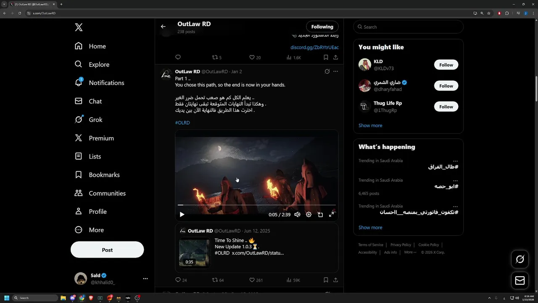Open options dots for #طال_الفراق trend
The width and height of the screenshot is (538, 303).
[455, 161]
